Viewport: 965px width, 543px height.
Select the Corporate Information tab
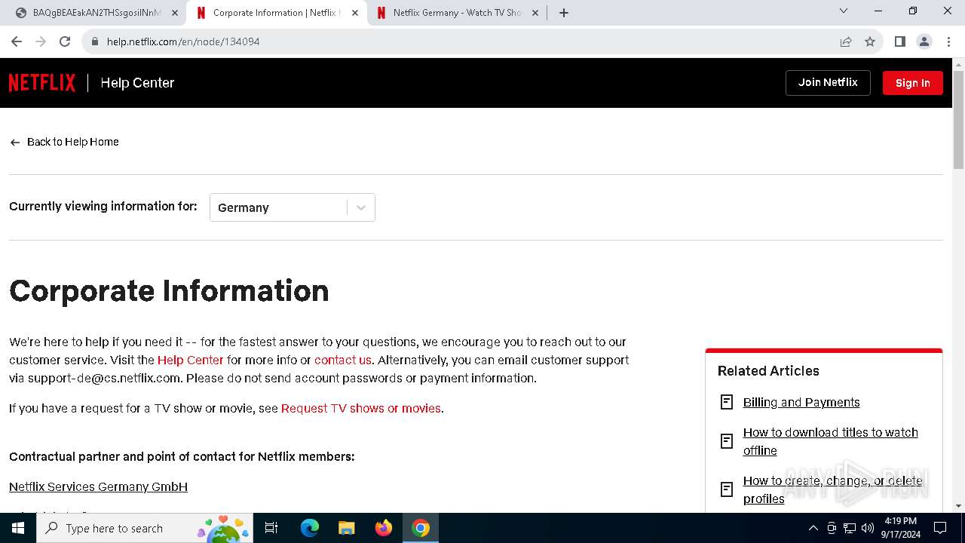click(277, 13)
